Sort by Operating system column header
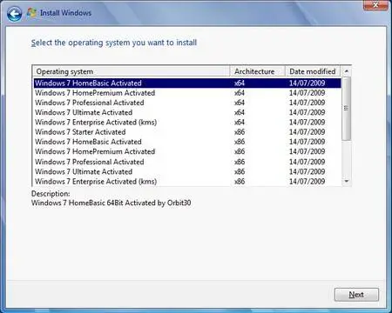Viewport: 392px width, 313px height. tap(132, 71)
